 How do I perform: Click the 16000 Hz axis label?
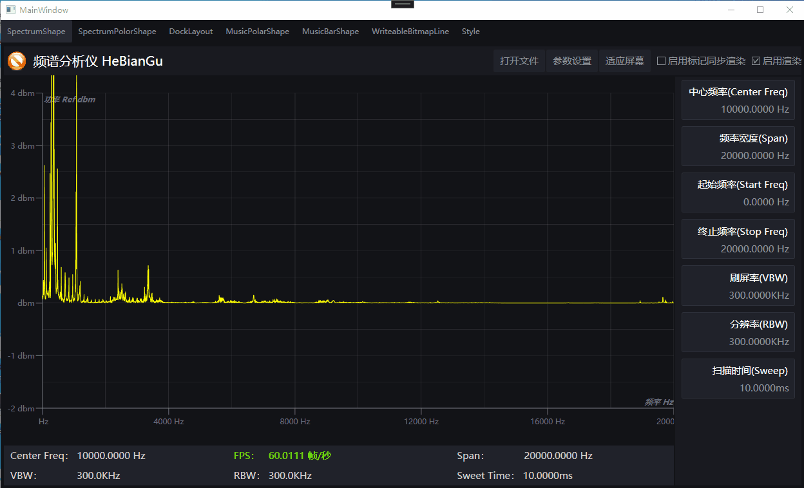548,422
